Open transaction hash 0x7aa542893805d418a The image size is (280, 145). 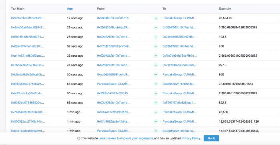click(x=28, y=112)
